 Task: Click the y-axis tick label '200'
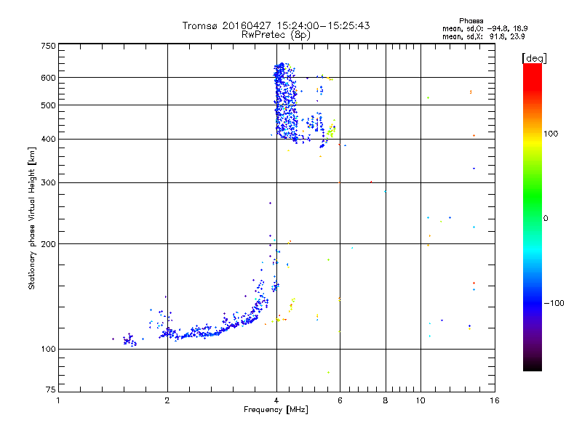click(x=49, y=244)
